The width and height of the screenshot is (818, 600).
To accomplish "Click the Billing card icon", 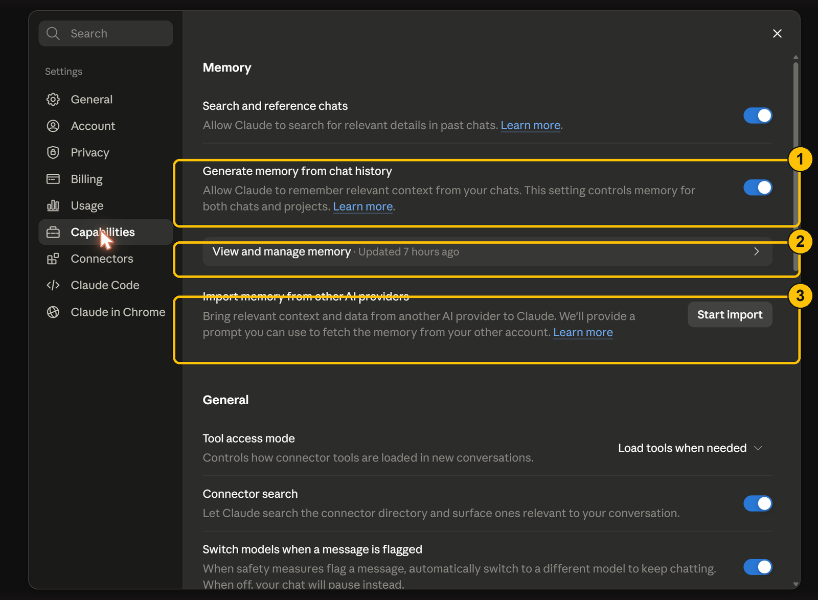I will [53, 179].
